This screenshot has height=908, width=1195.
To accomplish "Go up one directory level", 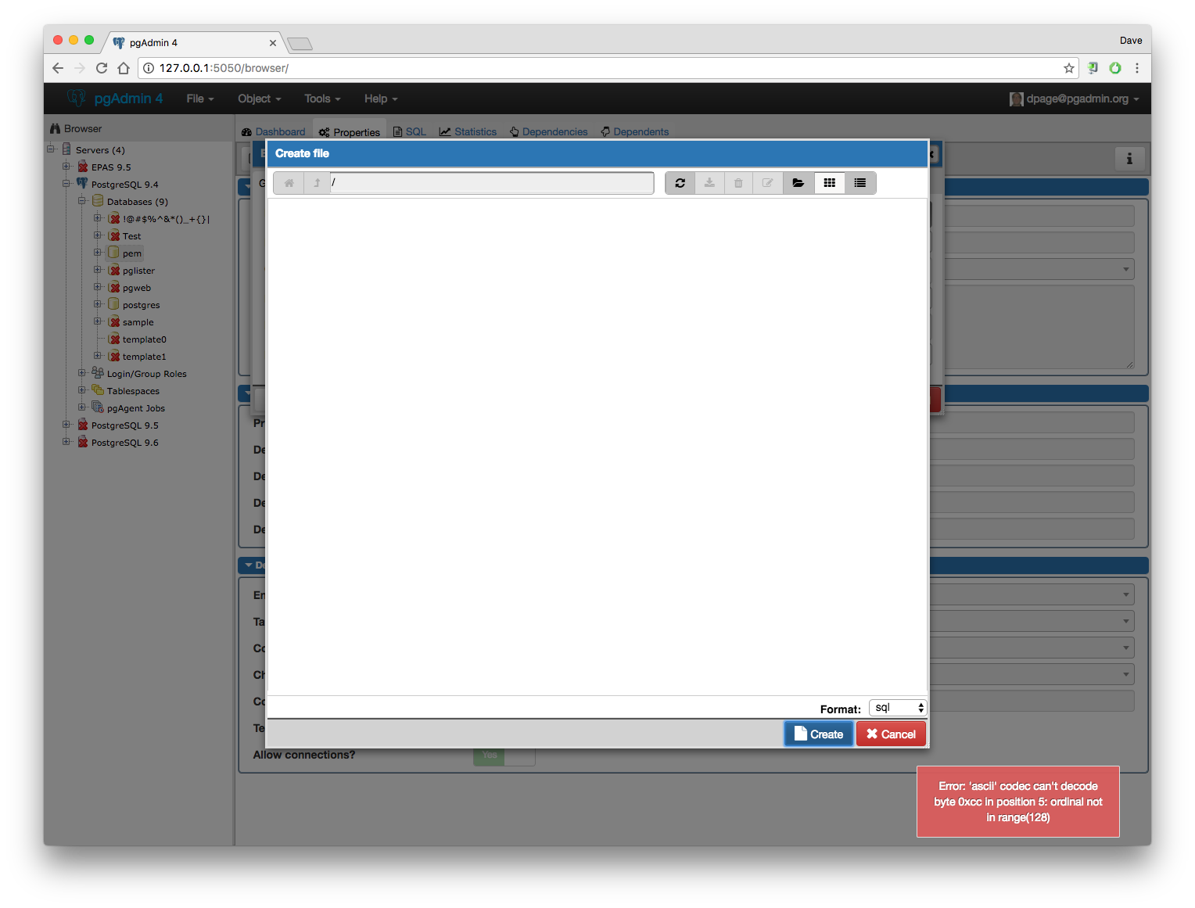I will pos(317,183).
